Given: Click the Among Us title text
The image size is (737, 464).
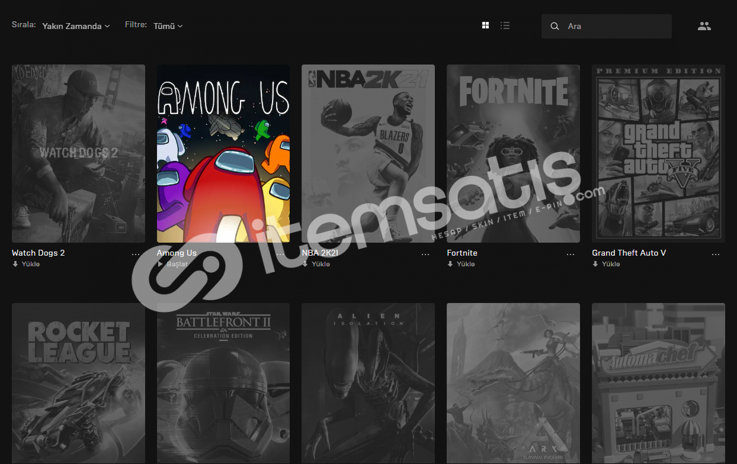Looking at the screenshot, I should click(177, 253).
